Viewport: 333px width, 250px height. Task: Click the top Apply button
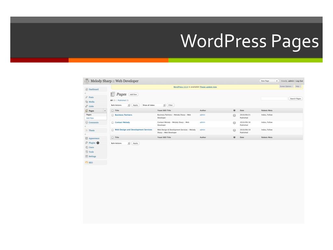tap(135, 105)
